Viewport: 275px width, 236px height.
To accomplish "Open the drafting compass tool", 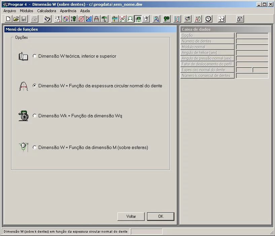I will pos(58,19).
